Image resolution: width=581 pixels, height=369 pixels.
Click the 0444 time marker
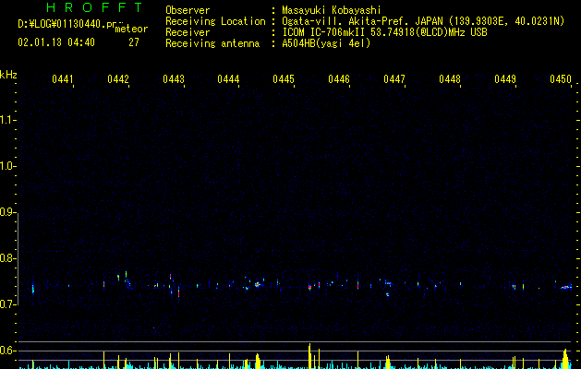click(228, 79)
